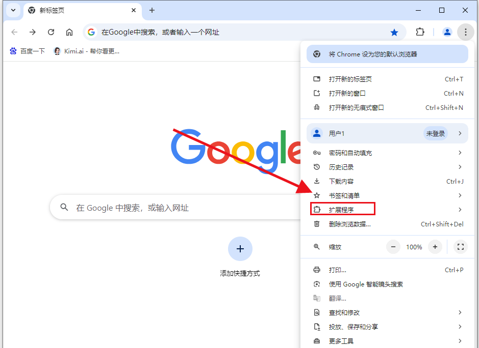Screen dimensions: 479x348
Task: Click the Google search box on the page
Action: (x=175, y=208)
